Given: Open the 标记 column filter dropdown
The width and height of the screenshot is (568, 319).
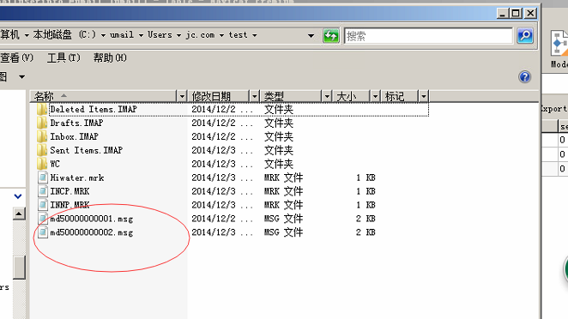Looking at the screenshot, I should (424, 96).
